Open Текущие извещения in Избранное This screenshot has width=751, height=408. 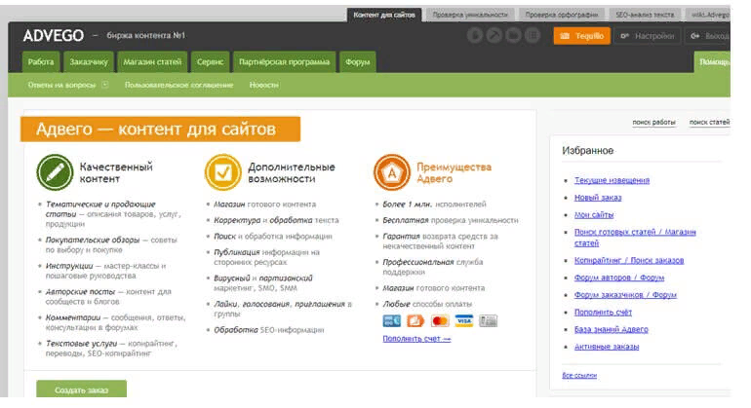[612, 180]
